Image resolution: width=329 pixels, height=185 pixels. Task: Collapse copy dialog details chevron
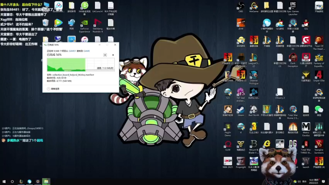point(49,89)
